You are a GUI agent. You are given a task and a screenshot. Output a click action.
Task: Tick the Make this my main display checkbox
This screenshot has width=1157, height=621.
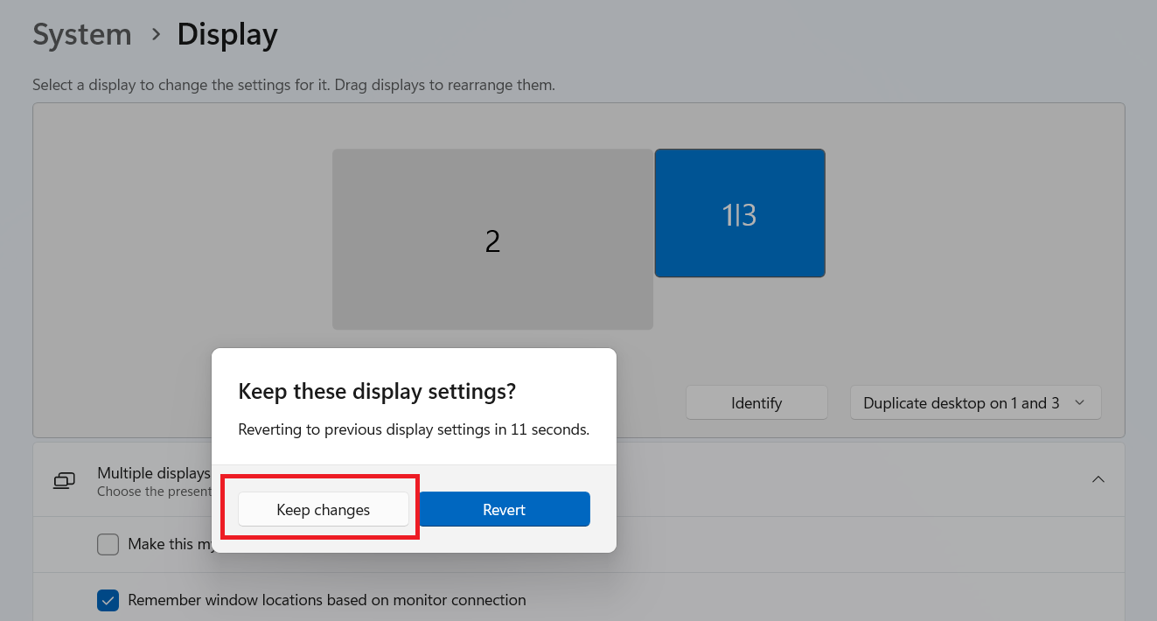pos(108,544)
